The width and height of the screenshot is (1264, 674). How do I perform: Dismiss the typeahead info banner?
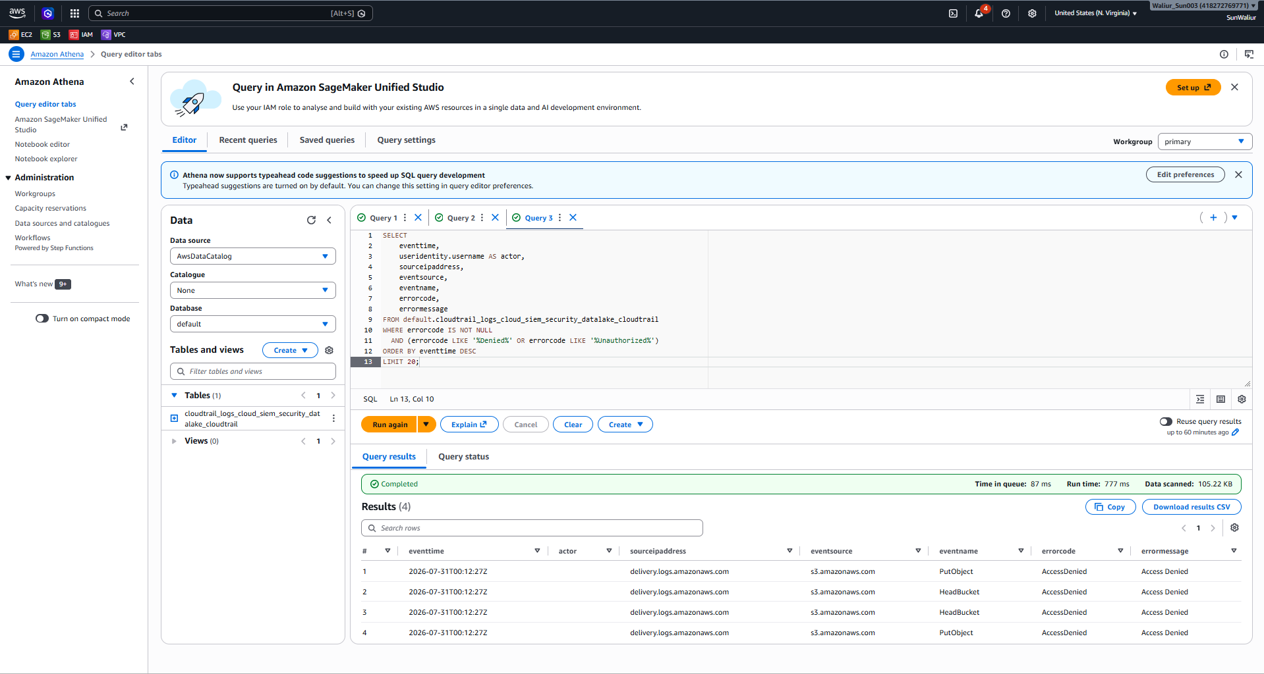point(1238,174)
